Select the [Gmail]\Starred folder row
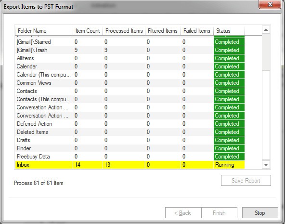The height and width of the screenshot is (224, 285). click(130, 42)
